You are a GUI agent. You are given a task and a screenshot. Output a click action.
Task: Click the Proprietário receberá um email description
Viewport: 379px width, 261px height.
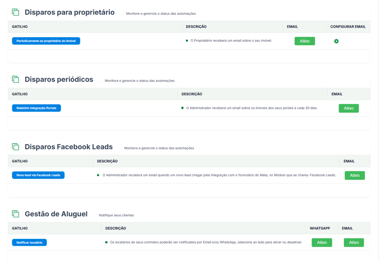click(231, 41)
